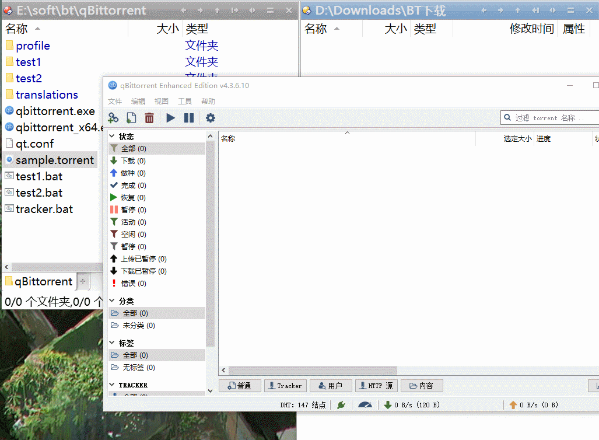This screenshot has width=599, height=440.
Task: Open the 编辑 menu in qBittorrent
Action: pos(138,102)
